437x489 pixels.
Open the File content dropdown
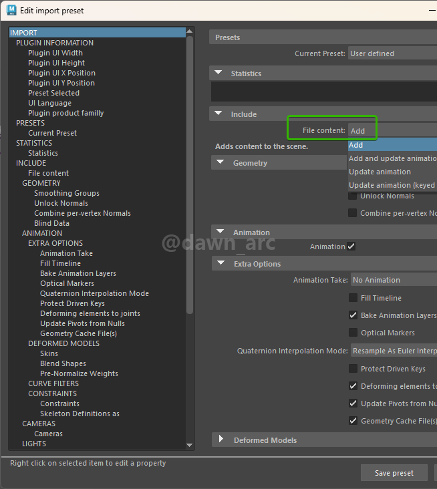pos(392,131)
